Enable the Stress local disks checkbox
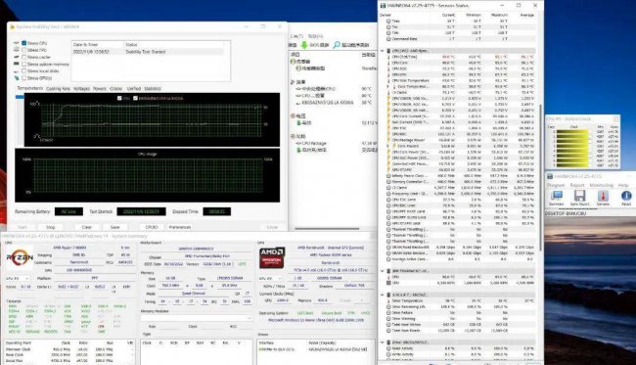Viewport: 636px width, 365px height. click(x=23, y=71)
